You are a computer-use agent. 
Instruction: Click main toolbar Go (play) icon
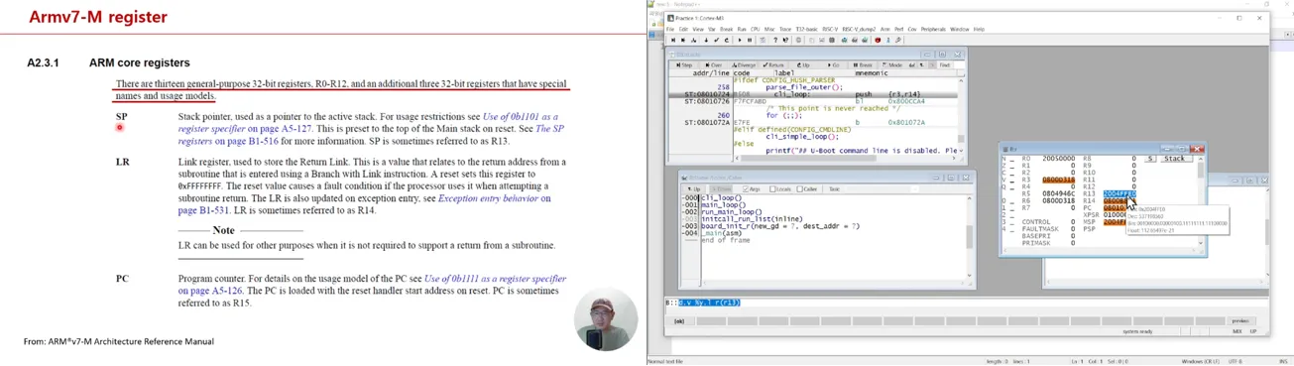[740, 41]
